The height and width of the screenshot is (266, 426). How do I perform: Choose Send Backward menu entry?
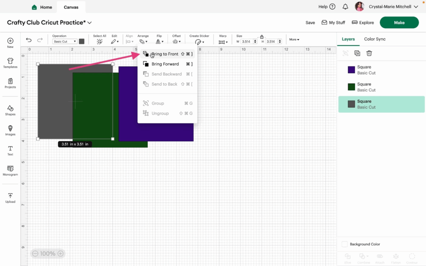(x=168, y=74)
